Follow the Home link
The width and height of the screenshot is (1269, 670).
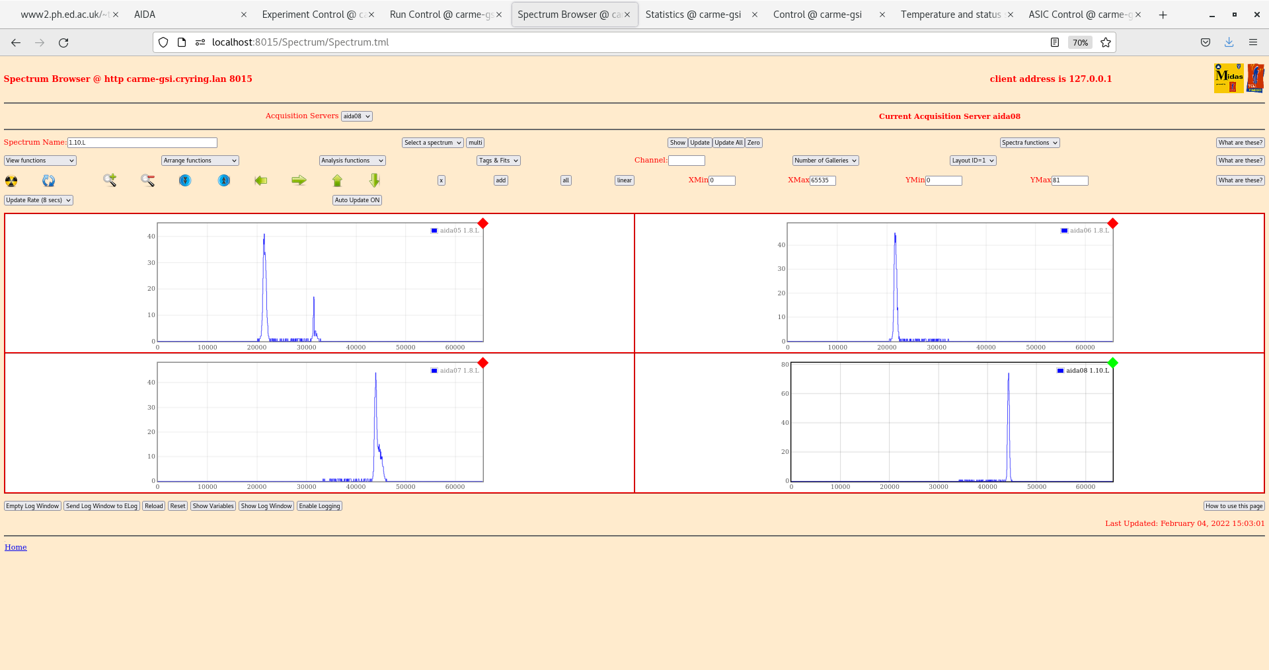(x=16, y=547)
